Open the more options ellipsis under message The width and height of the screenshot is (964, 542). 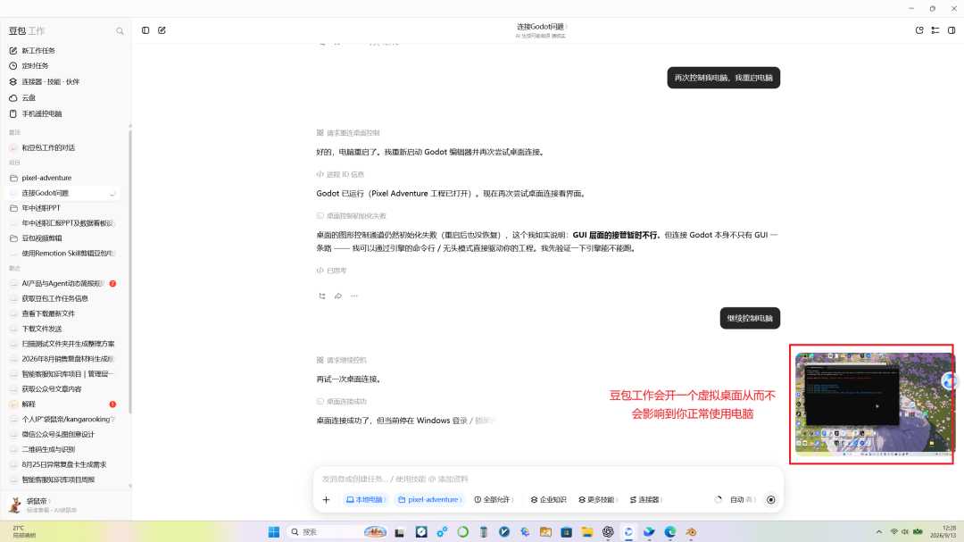point(354,296)
